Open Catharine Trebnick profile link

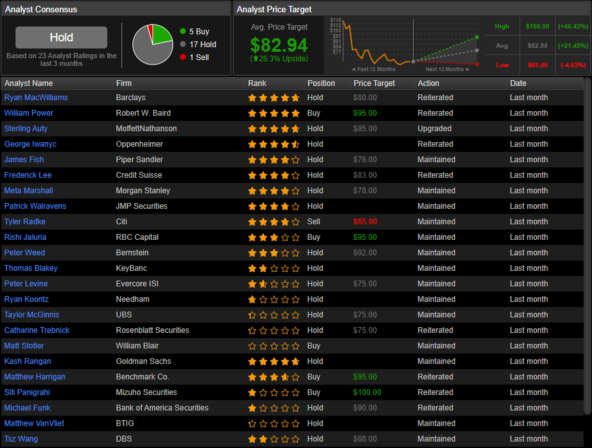[37, 330]
